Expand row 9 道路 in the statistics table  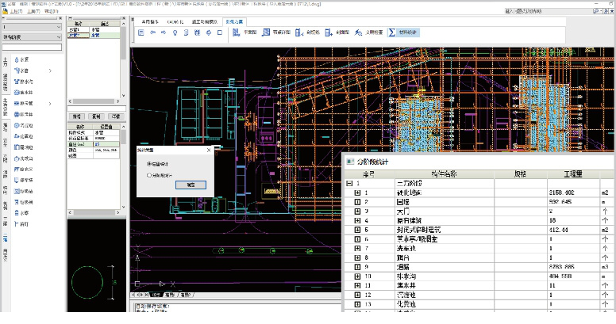click(x=357, y=267)
